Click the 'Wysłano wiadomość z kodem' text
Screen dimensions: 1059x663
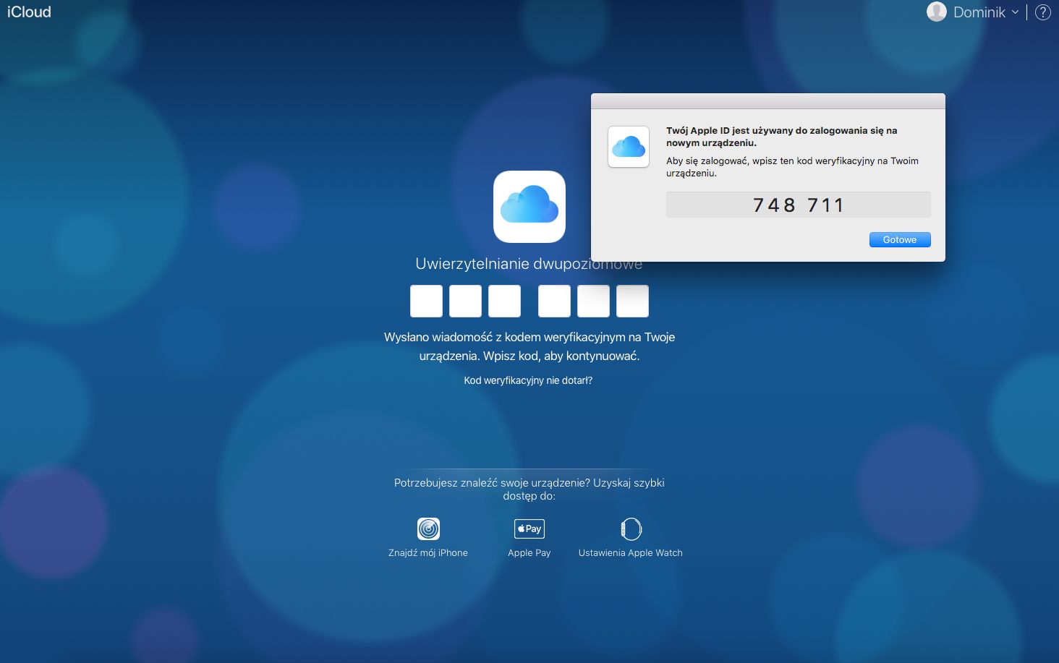click(x=529, y=346)
